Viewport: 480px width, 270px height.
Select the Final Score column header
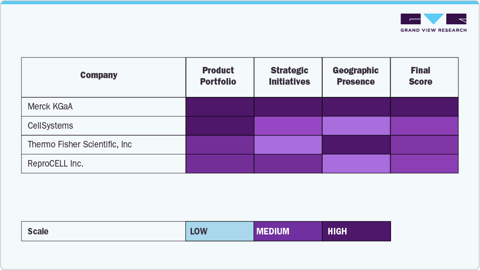[x=421, y=76]
